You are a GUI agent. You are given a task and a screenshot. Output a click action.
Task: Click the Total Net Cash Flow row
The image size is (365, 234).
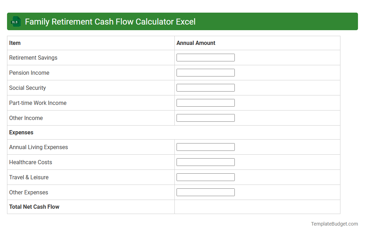point(34,207)
